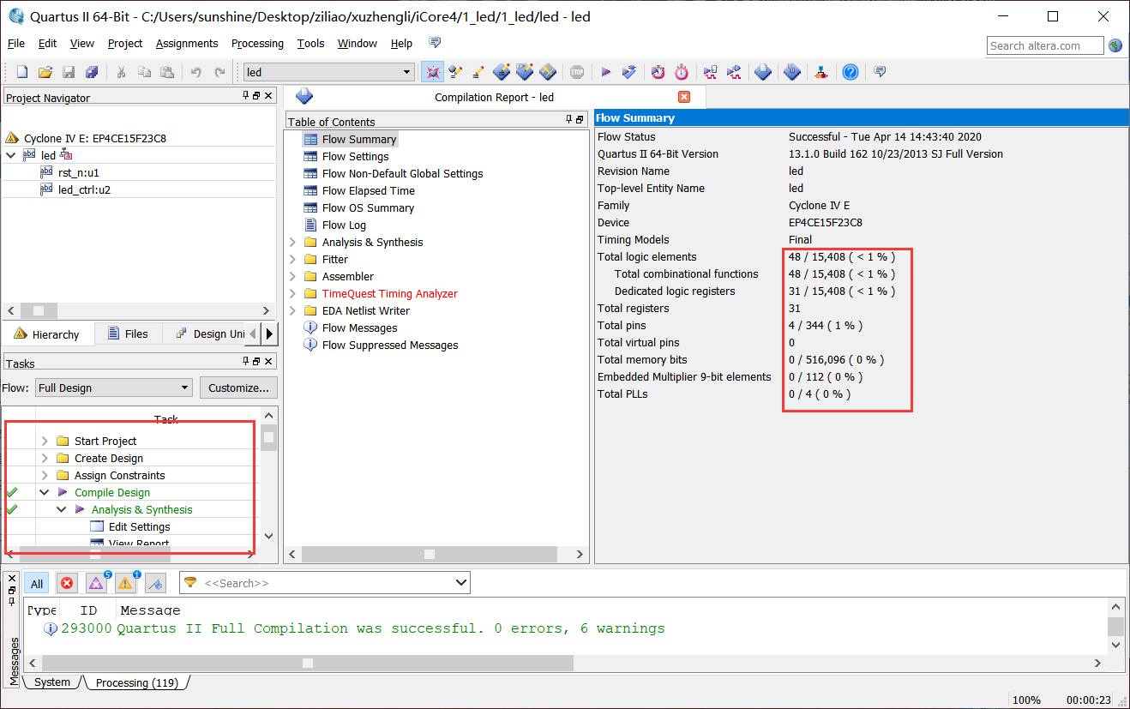The image size is (1130, 709).
Task: Open the Programmer tool icon
Action: coord(763,72)
